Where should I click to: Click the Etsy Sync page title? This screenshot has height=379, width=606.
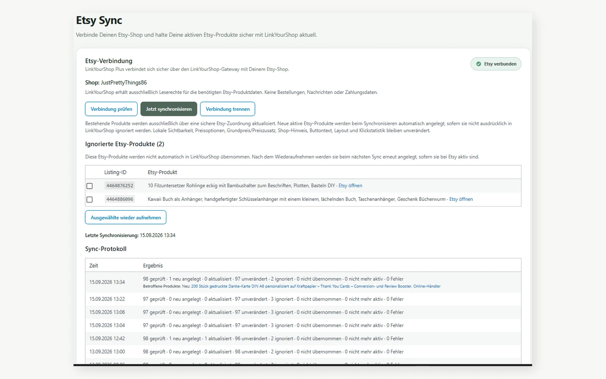point(99,20)
